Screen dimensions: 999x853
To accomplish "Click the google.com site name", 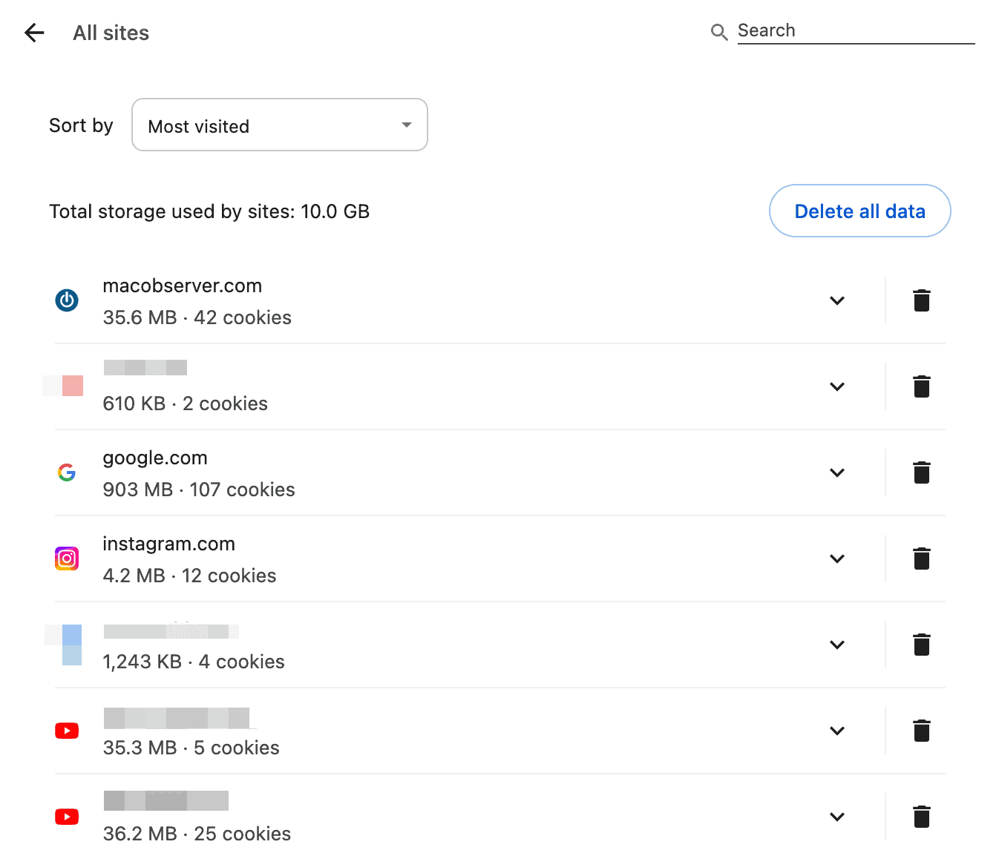I will click(155, 458).
